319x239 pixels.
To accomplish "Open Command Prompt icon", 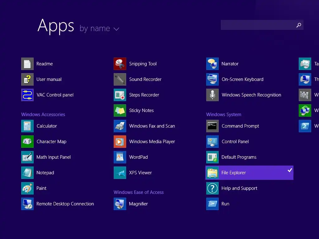I will point(212,126).
